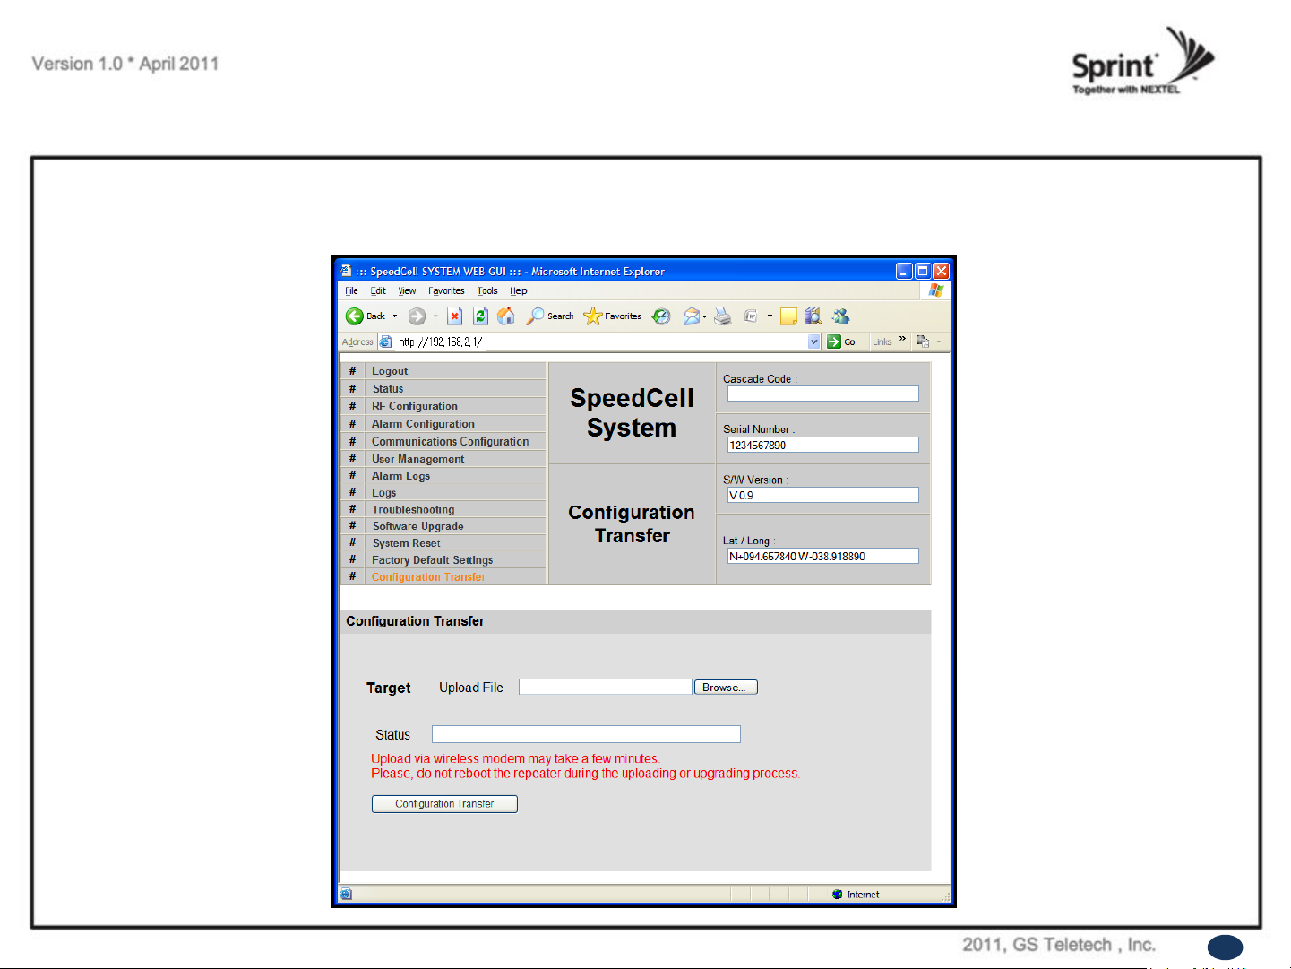Click the History clock icon
Screen dimensions: 1291x969
pos(661,316)
